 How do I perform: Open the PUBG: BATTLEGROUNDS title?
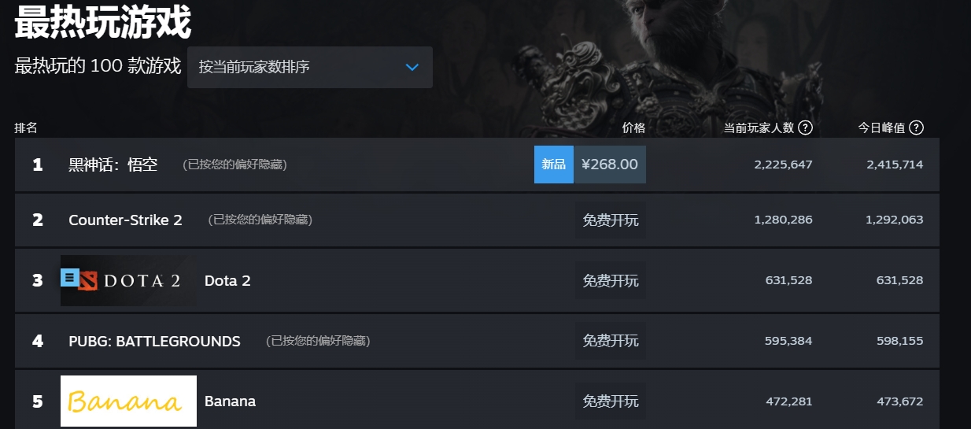(x=154, y=341)
